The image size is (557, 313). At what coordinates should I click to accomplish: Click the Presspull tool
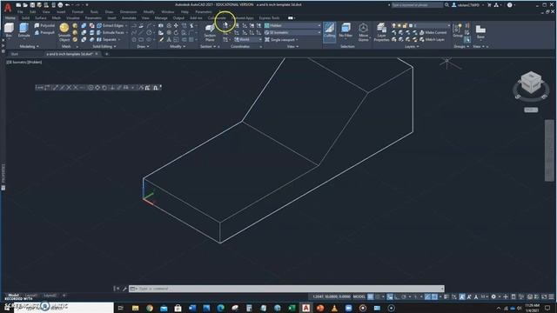(x=44, y=32)
